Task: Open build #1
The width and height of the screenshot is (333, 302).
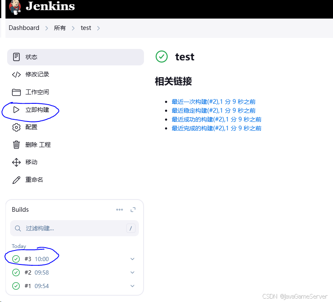Action: tap(28, 286)
